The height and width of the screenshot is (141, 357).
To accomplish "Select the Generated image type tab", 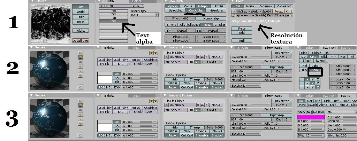I will click(x=284, y=6).
